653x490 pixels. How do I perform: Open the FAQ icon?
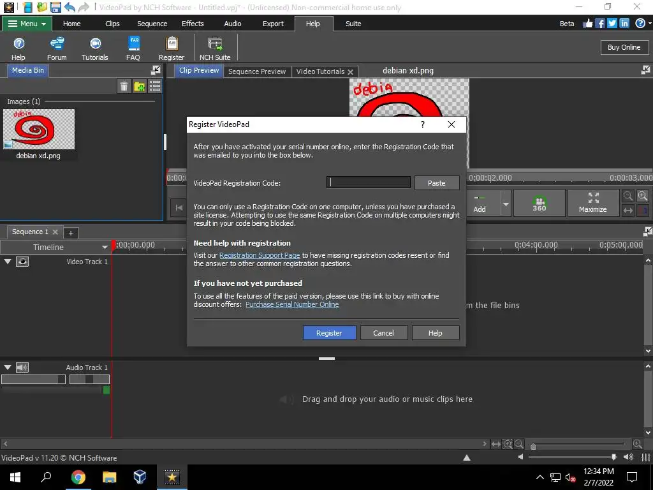tap(133, 48)
